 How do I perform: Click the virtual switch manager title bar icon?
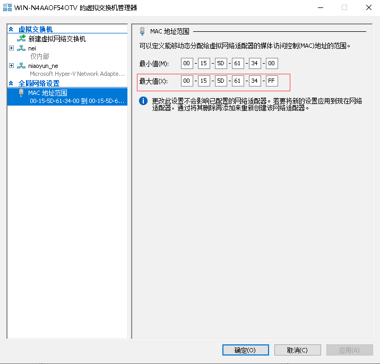point(7,7)
